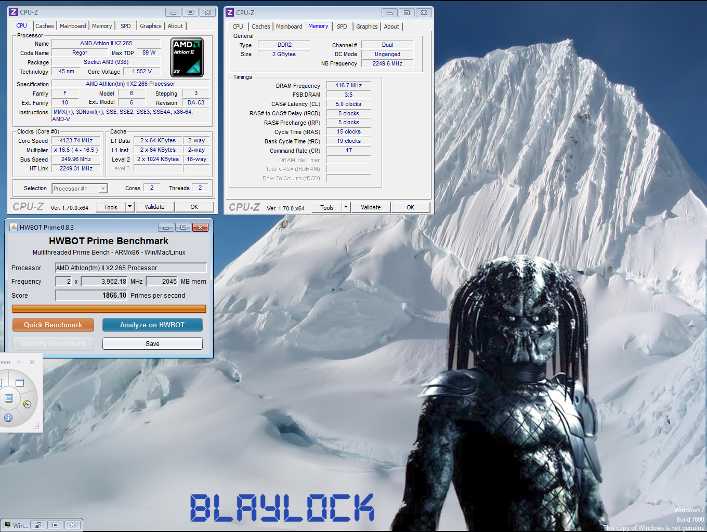
Task: Close the screen capture widget with its X
Action: 32,362
